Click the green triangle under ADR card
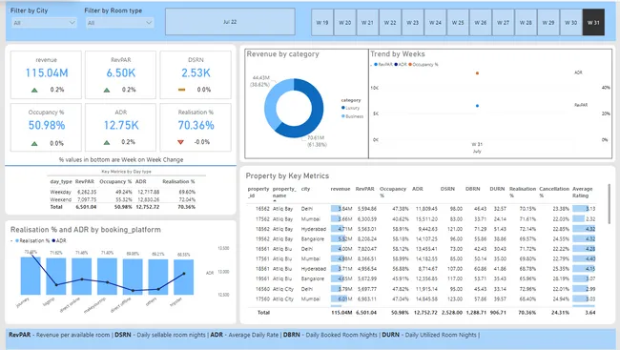This screenshot has width=620, height=350. point(107,142)
